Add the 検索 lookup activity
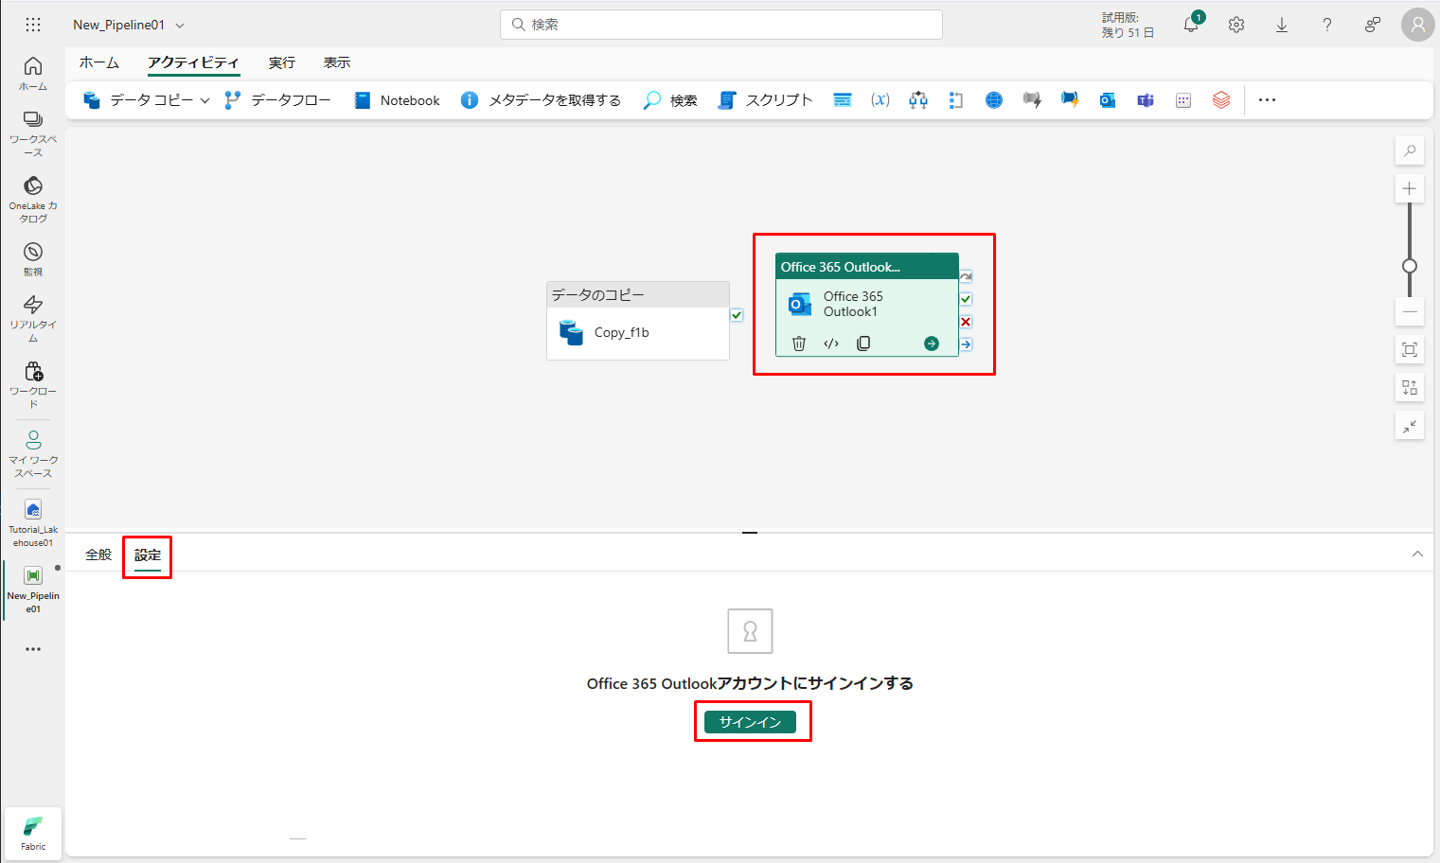This screenshot has width=1440, height=863. [x=669, y=100]
